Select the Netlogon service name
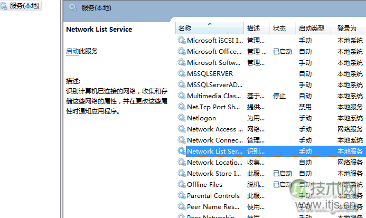366x218 pixels. [201, 118]
